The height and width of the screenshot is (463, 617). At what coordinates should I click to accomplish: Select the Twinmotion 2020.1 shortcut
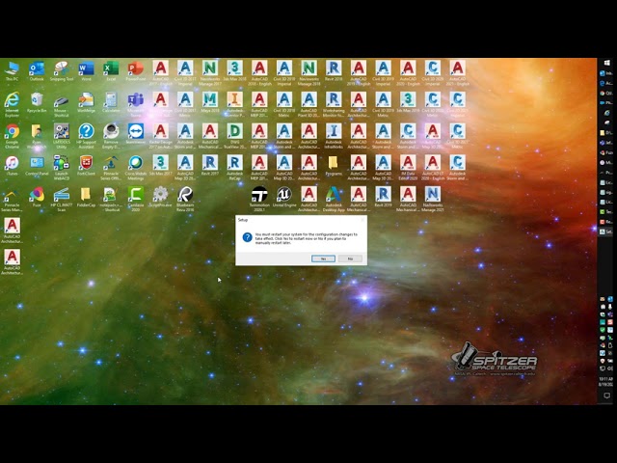(259, 200)
